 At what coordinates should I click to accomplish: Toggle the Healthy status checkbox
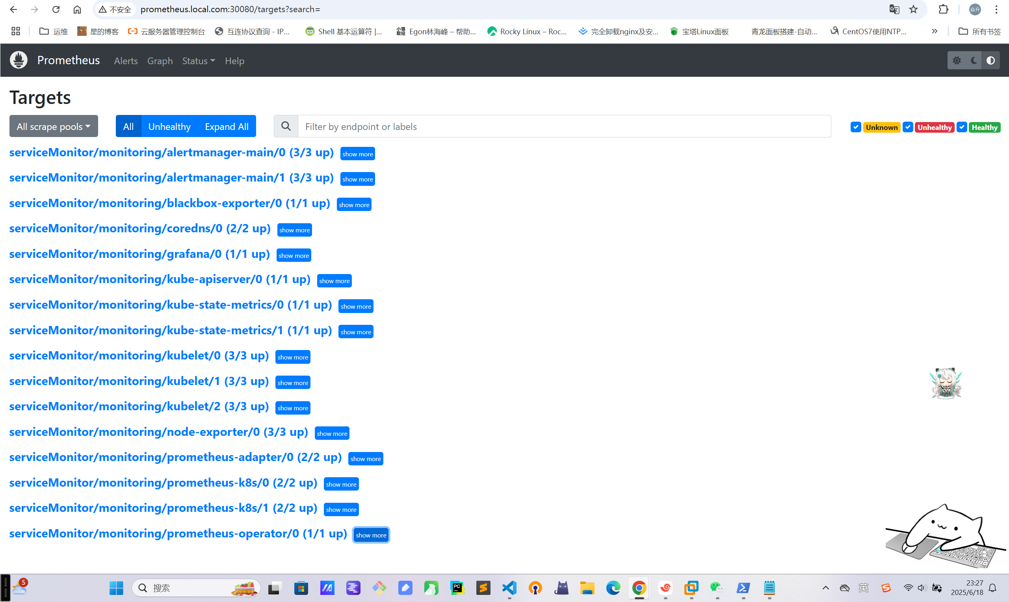click(x=961, y=127)
